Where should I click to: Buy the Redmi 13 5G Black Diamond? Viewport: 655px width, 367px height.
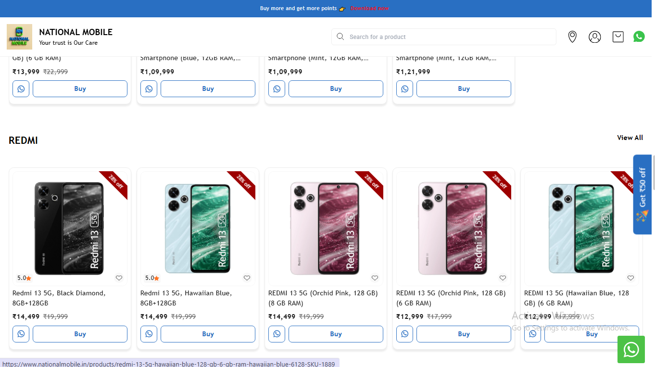[80, 334]
